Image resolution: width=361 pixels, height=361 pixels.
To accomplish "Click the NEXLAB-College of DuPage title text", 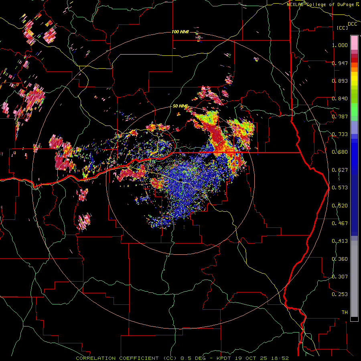I will (321, 4).
